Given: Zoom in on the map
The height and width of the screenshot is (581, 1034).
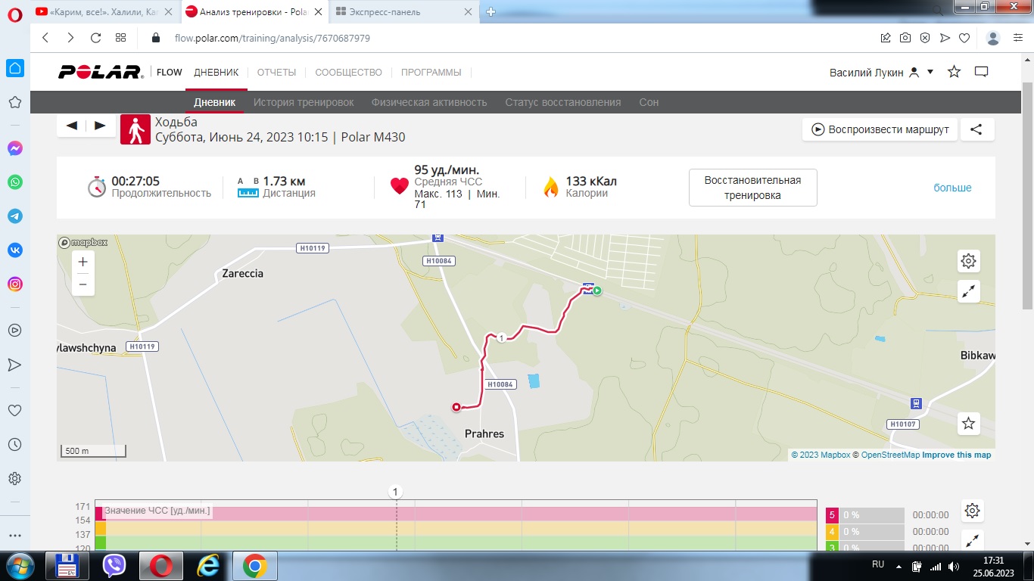Looking at the screenshot, I should point(83,262).
